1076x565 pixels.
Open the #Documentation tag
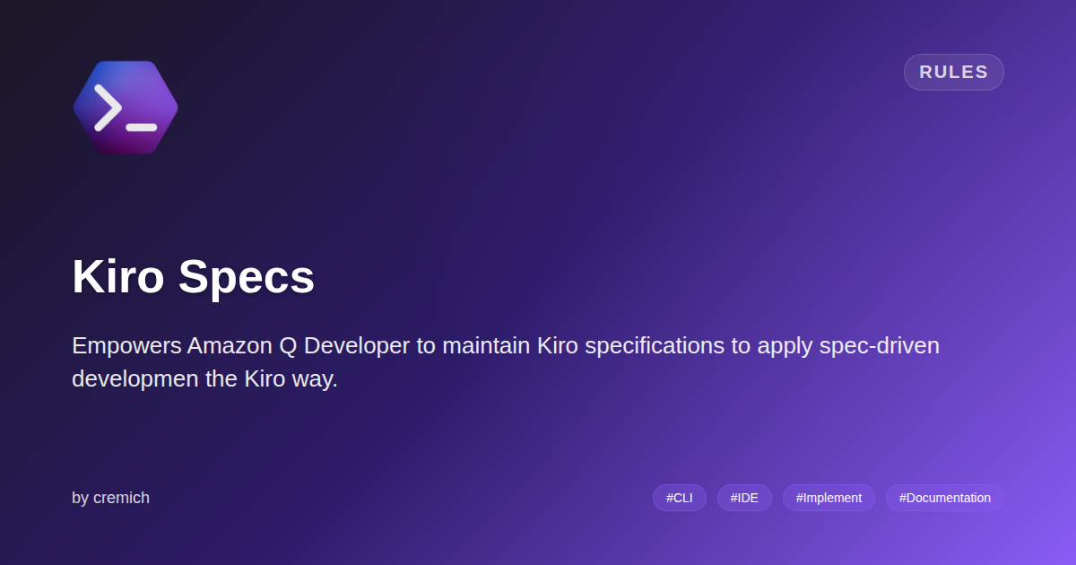point(944,498)
